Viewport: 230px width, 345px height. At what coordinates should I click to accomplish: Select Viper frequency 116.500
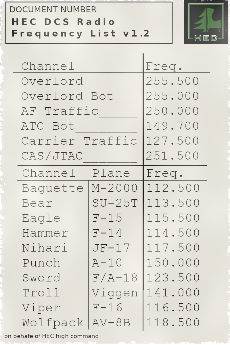tap(173, 308)
